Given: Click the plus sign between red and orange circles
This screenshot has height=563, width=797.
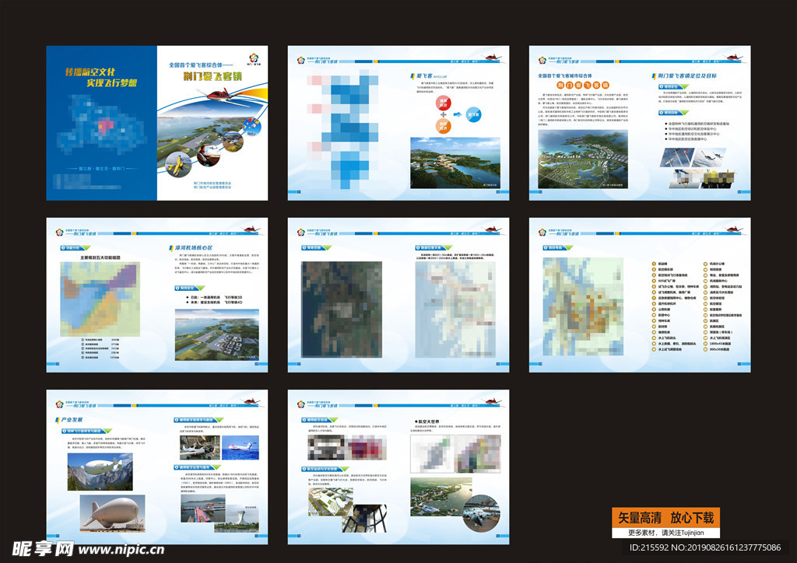Looking at the screenshot, I should coord(443,114).
